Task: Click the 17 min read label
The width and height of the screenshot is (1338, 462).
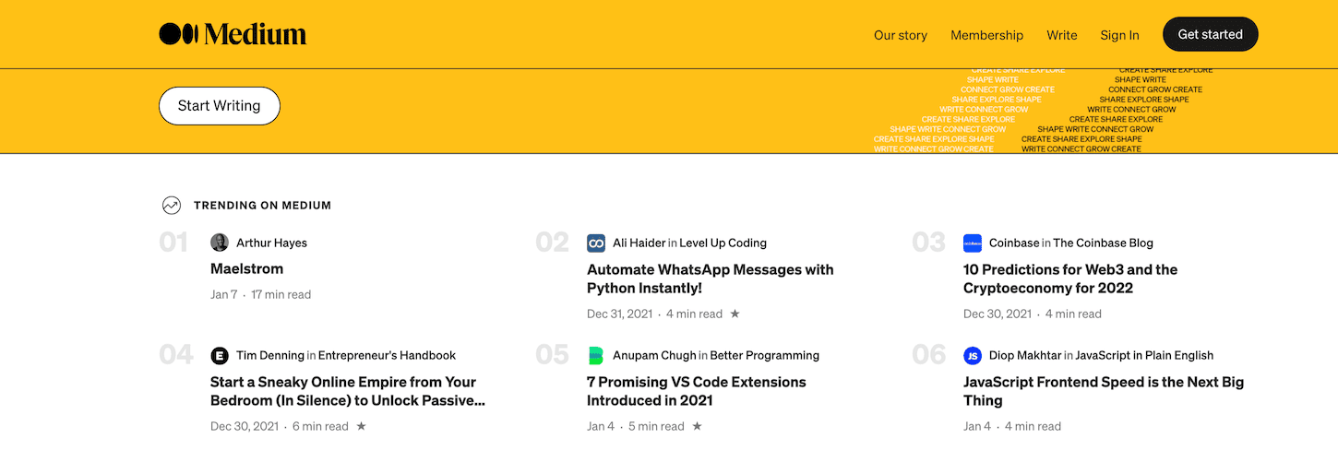Action: (281, 294)
